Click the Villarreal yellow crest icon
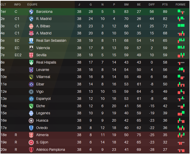190x154 pixels. (31, 77)
